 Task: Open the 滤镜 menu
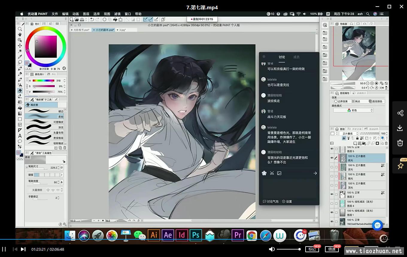pyautogui.click(x=117, y=14)
